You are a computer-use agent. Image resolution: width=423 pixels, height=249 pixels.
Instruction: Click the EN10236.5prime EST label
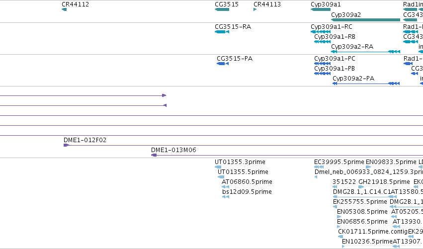pyautogui.click(x=367, y=242)
